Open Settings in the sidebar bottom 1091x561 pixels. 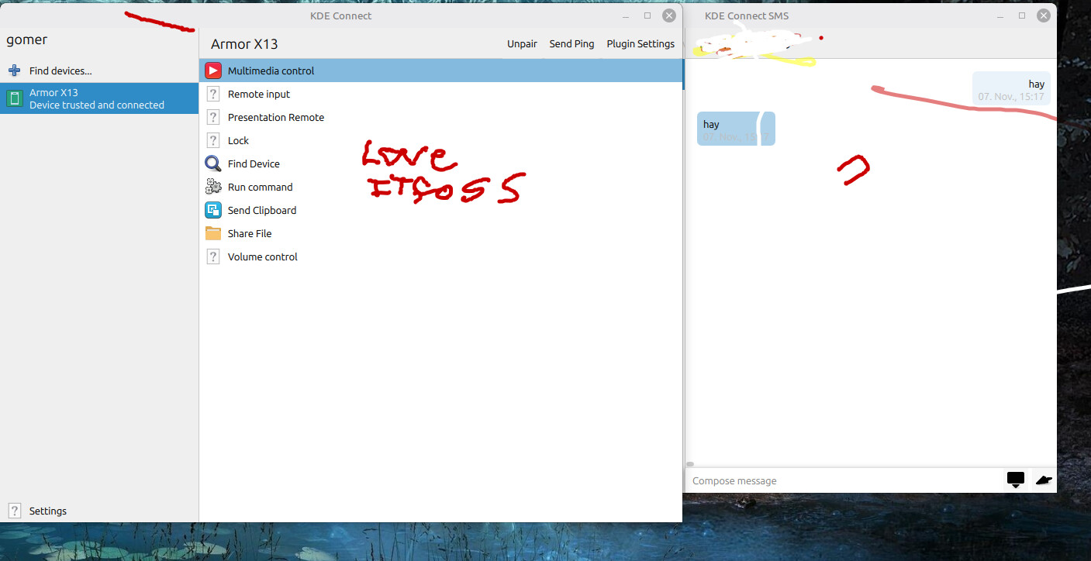(x=47, y=511)
